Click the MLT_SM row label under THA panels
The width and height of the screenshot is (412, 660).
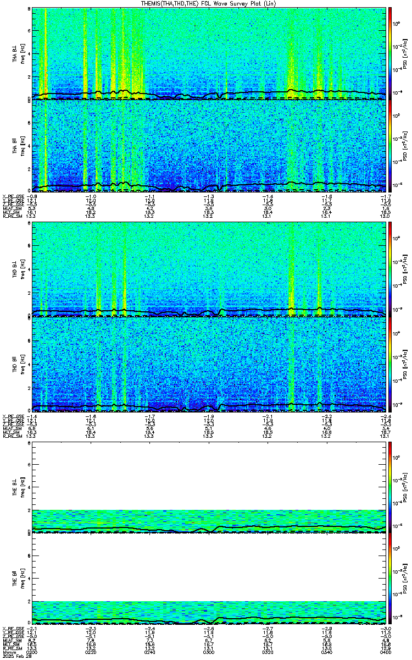tap(10, 213)
